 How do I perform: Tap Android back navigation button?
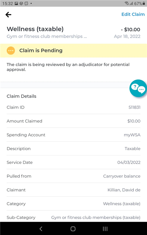coord(41,229)
